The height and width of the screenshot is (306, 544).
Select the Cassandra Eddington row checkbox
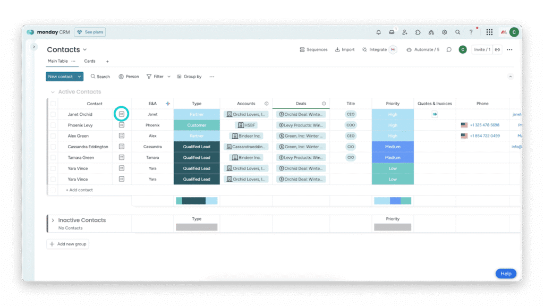(53, 147)
